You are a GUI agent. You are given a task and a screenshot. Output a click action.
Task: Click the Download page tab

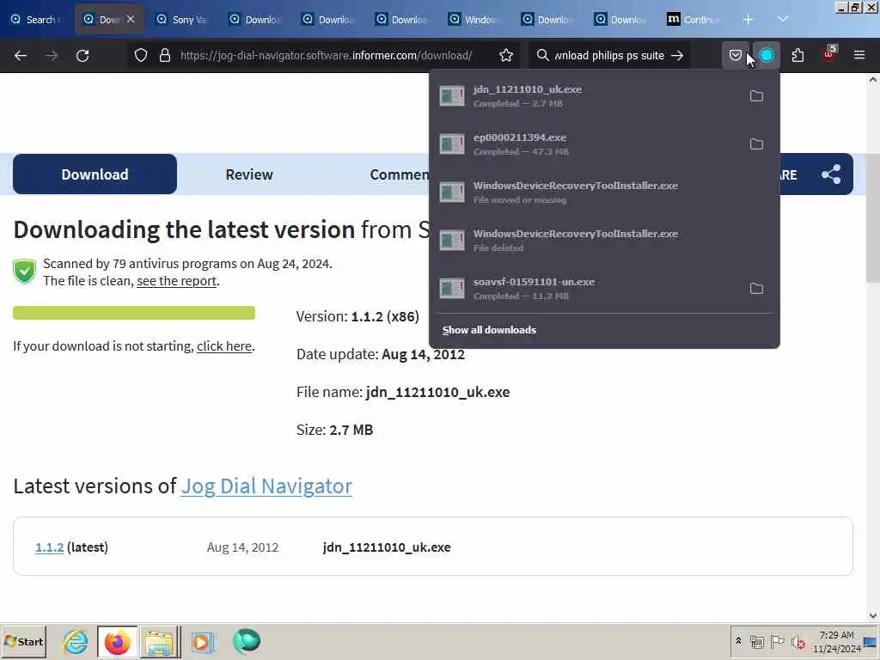pyautogui.click(x=95, y=174)
